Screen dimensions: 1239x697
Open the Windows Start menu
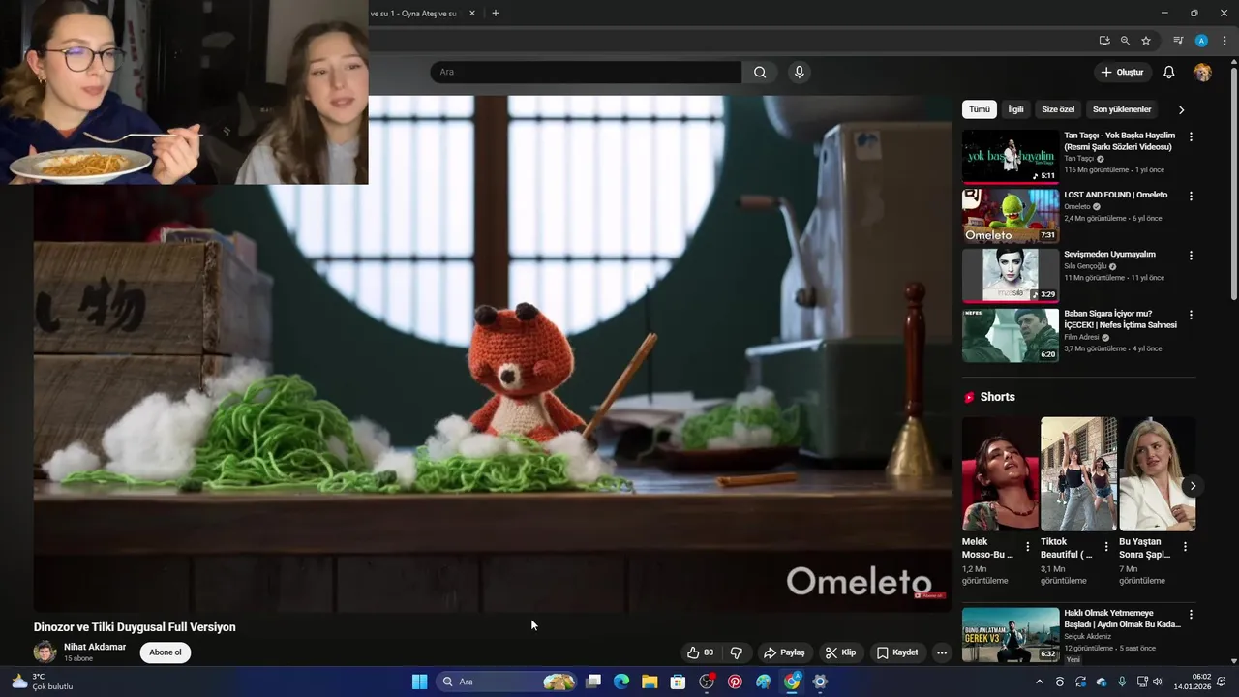tap(419, 682)
